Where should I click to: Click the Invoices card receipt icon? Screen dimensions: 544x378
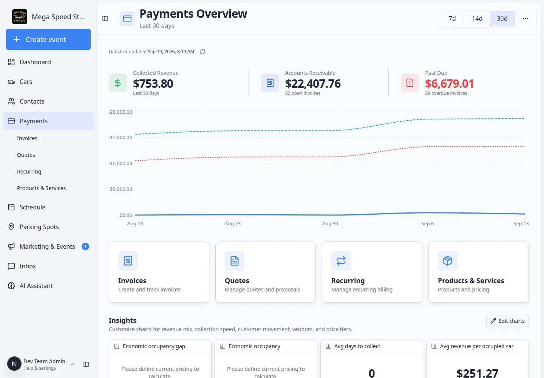(128, 261)
